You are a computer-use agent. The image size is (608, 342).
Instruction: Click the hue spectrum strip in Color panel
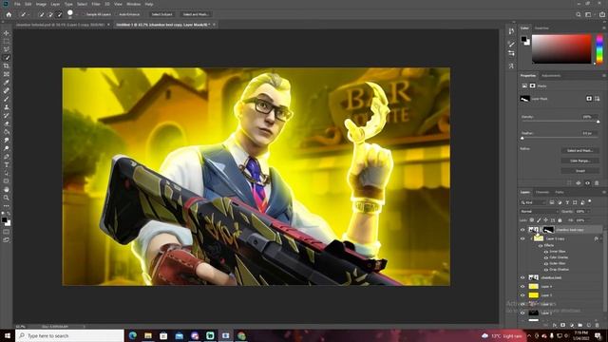tap(599, 48)
